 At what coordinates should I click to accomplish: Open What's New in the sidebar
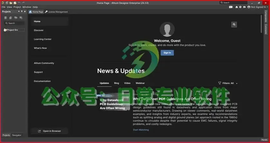pyautogui.click(x=40, y=48)
